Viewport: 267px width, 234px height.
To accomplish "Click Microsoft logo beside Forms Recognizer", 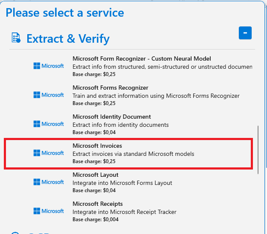I will [x=49, y=95].
